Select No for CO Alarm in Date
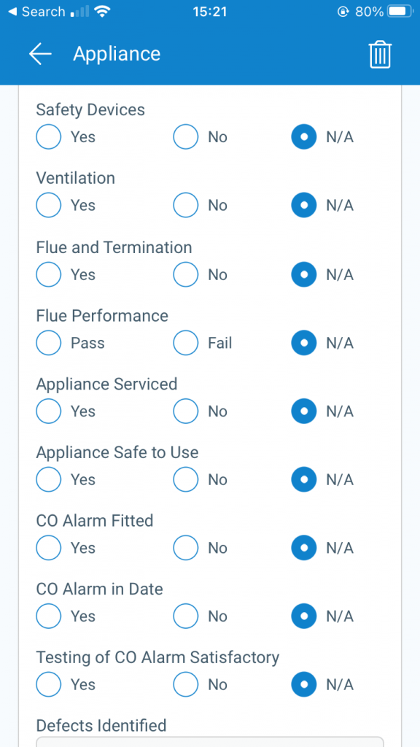This screenshot has height=747, width=420. 185,616
